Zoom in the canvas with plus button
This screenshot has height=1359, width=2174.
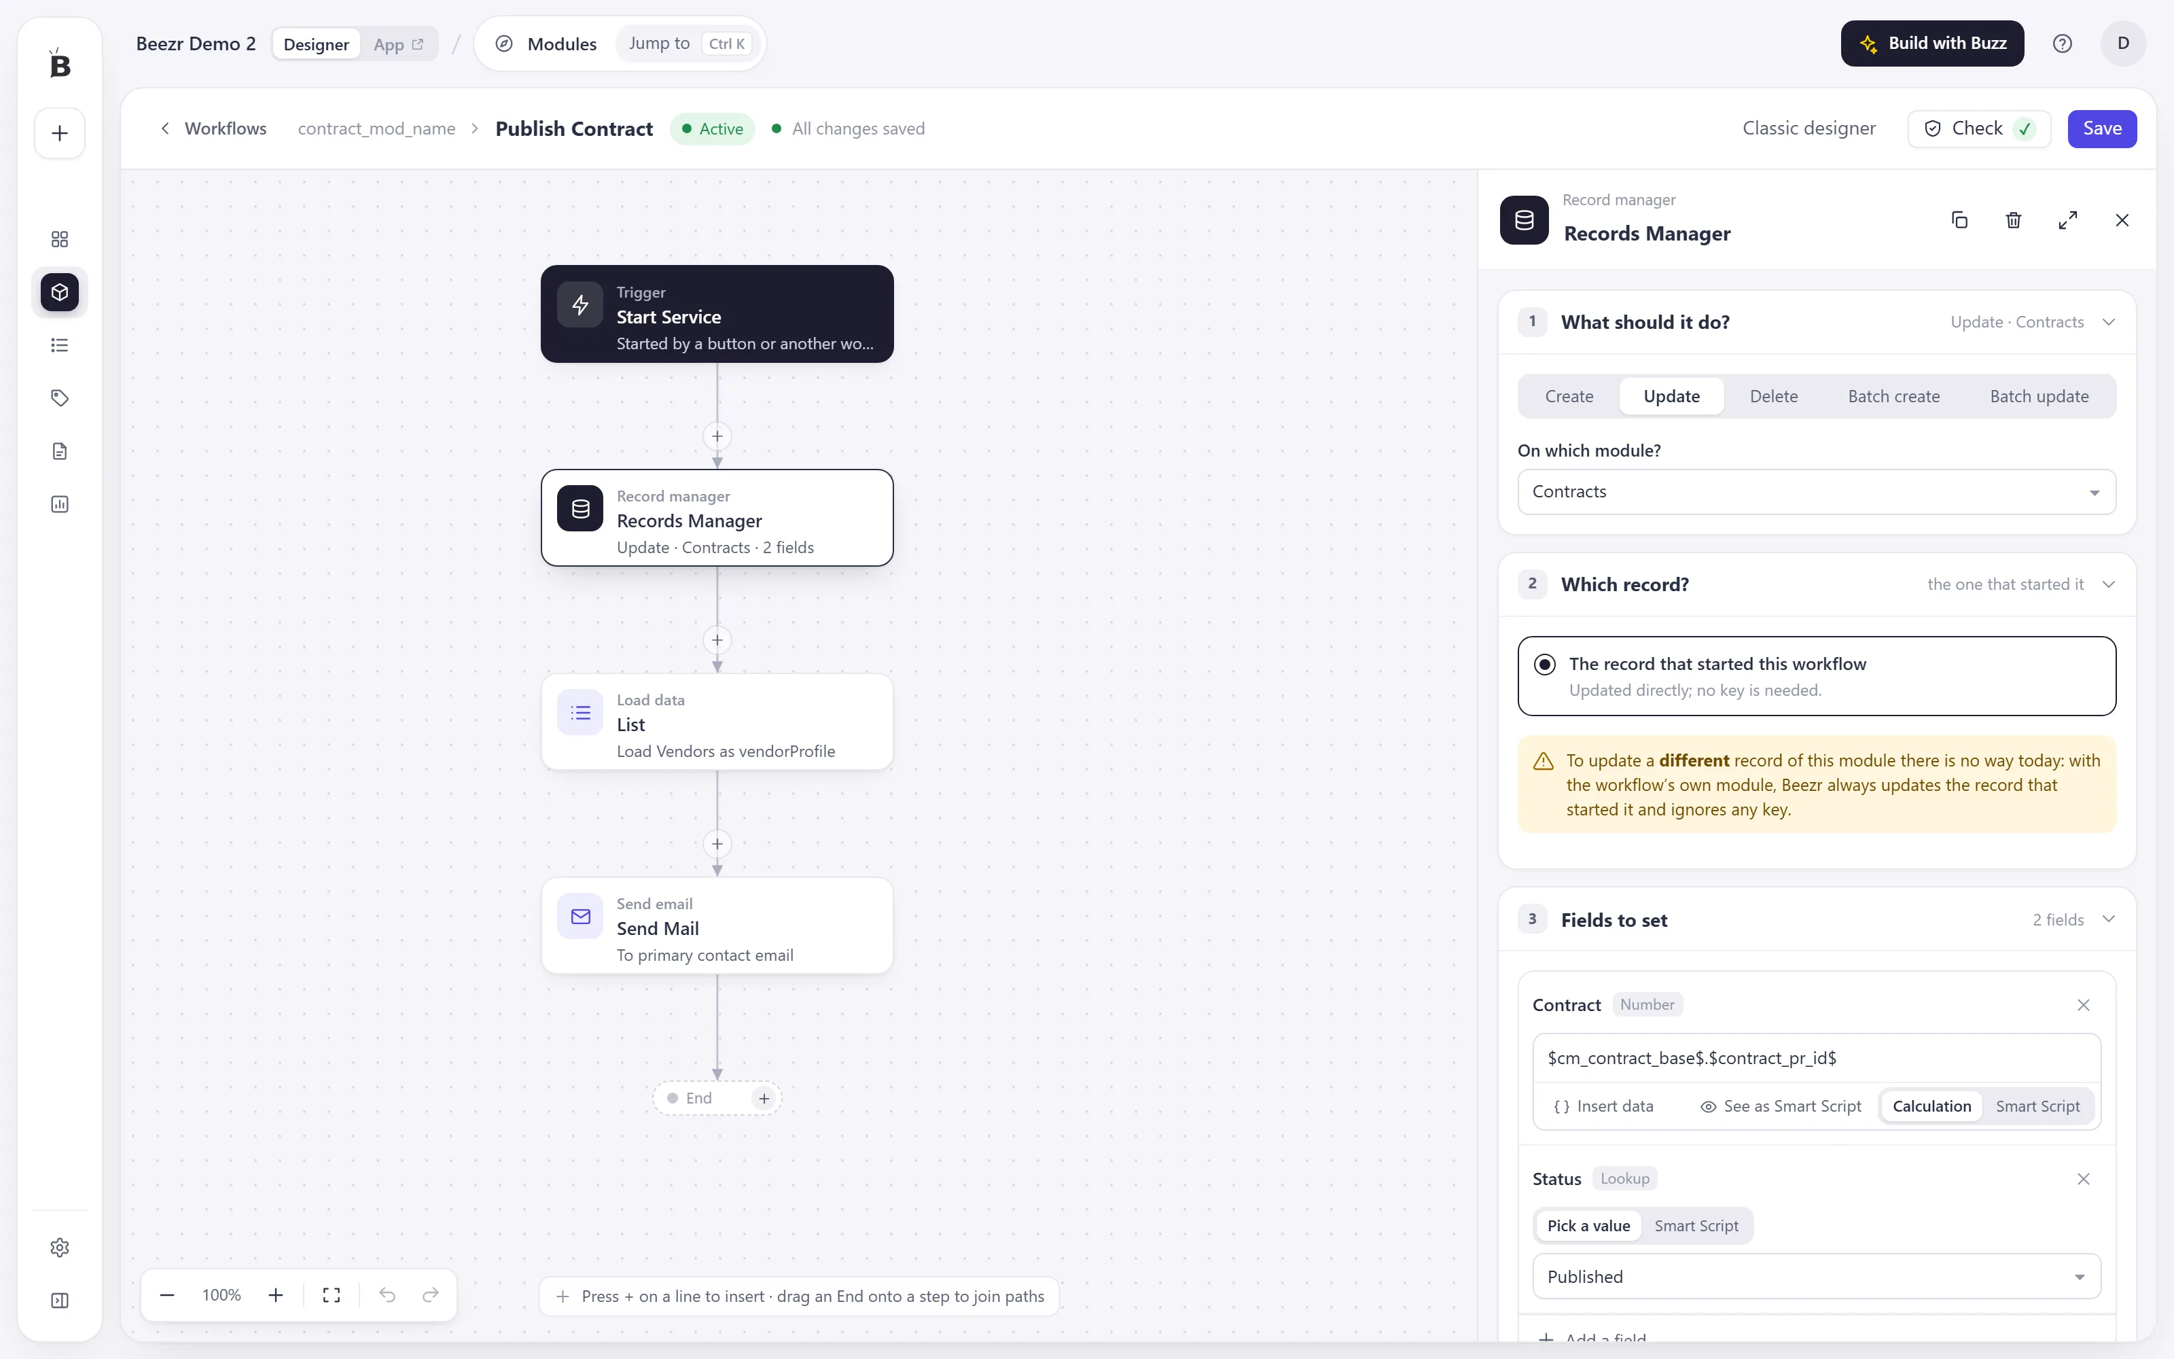tap(276, 1295)
